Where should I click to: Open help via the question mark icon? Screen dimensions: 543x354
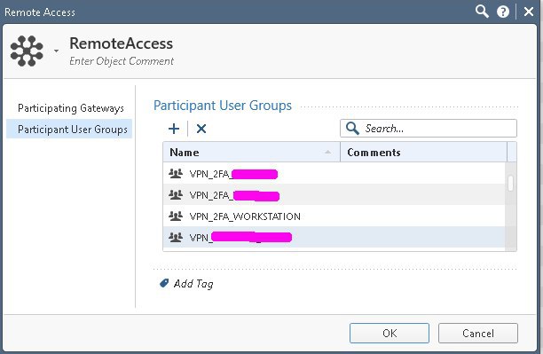pos(503,12)
